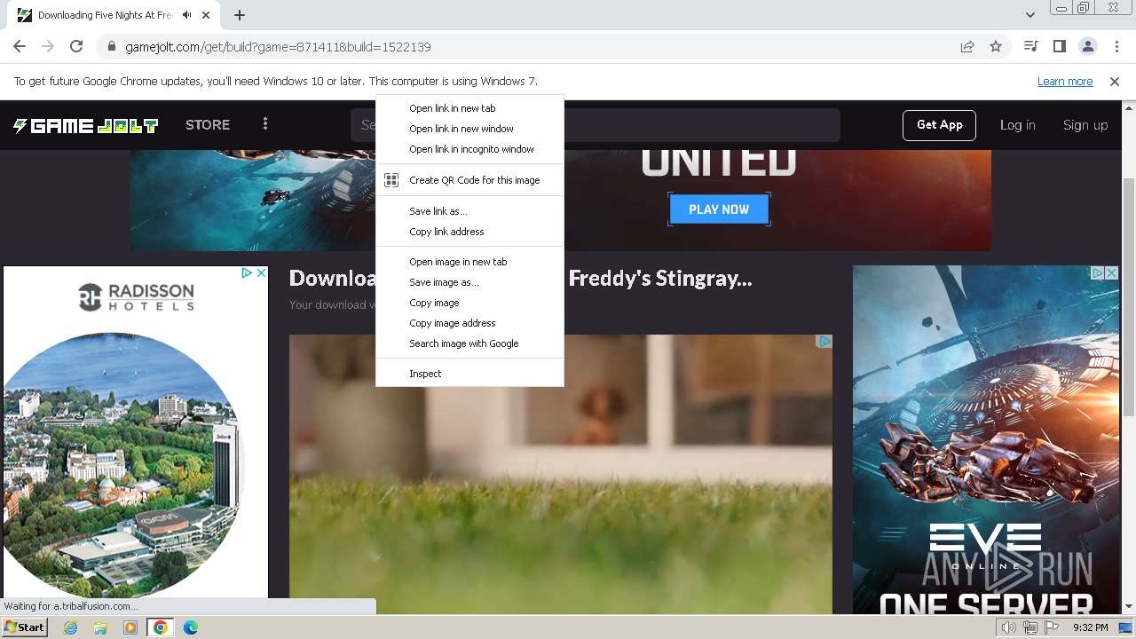Click AdChoices icon on EVE Online ad
The width and height of the screenshot is (1136, 639).
pos(1098,272)
